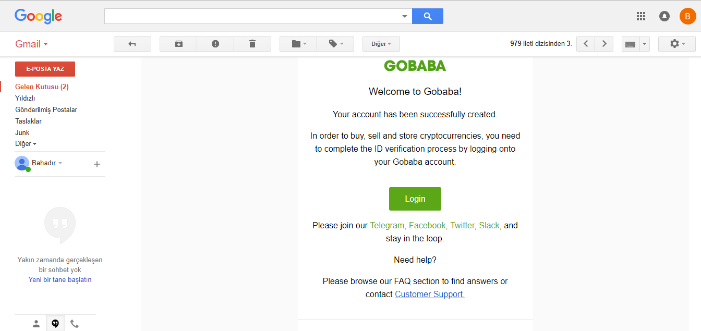Open Taslaklar folder

(28, 121)
